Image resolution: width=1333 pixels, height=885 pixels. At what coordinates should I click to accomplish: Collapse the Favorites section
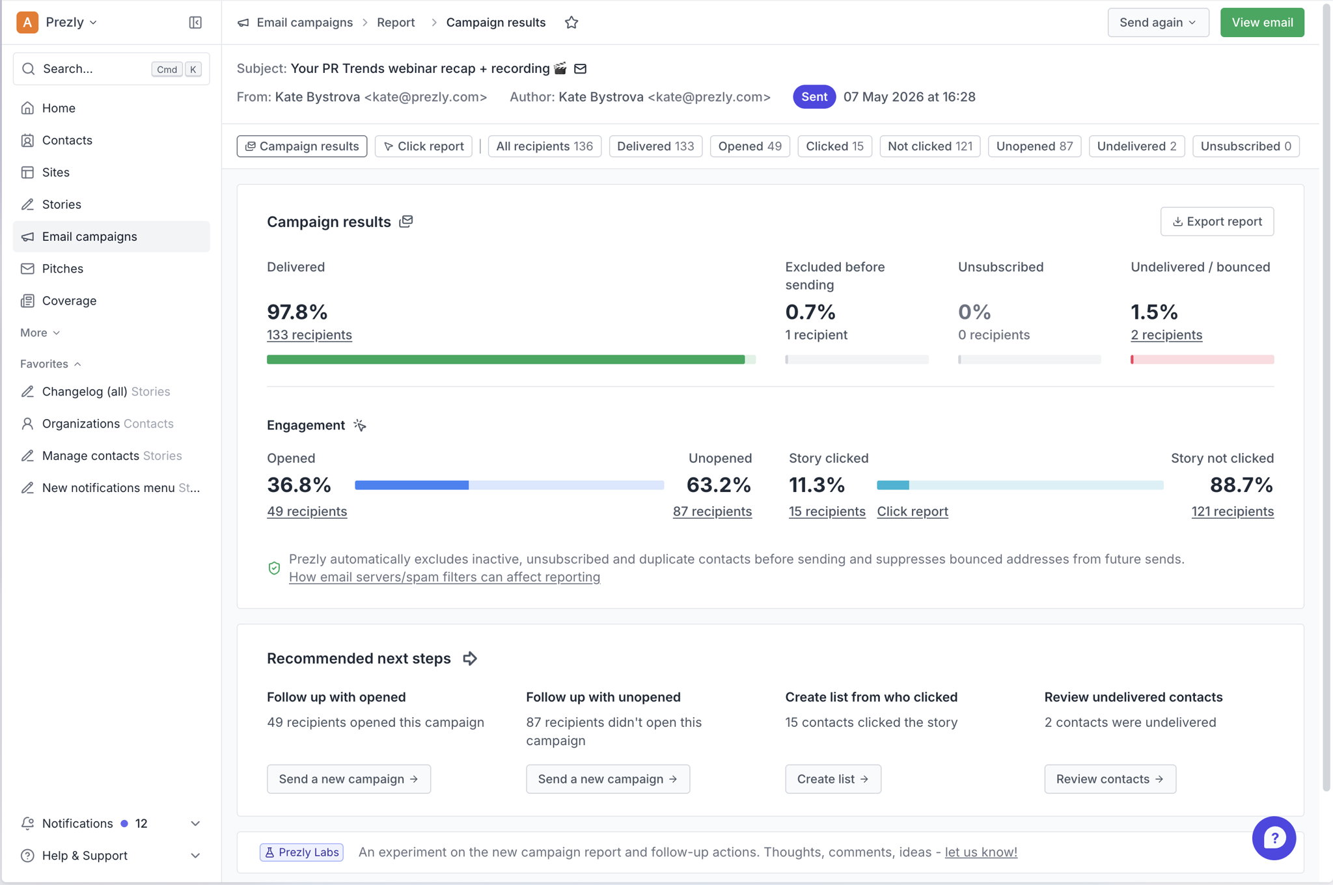click(51, 364)
